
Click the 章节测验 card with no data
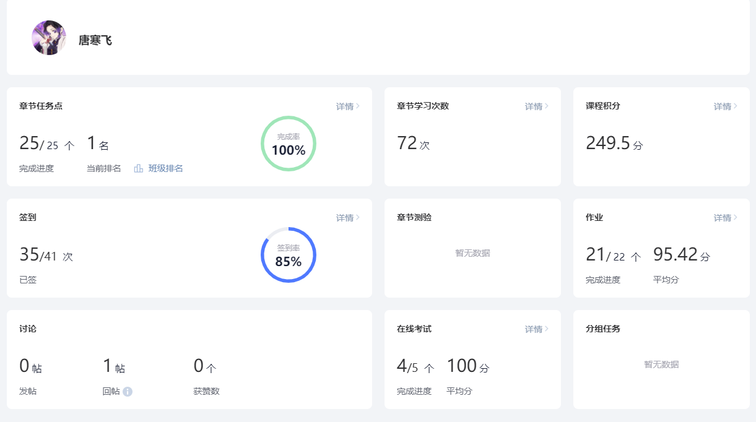[472, 248]
